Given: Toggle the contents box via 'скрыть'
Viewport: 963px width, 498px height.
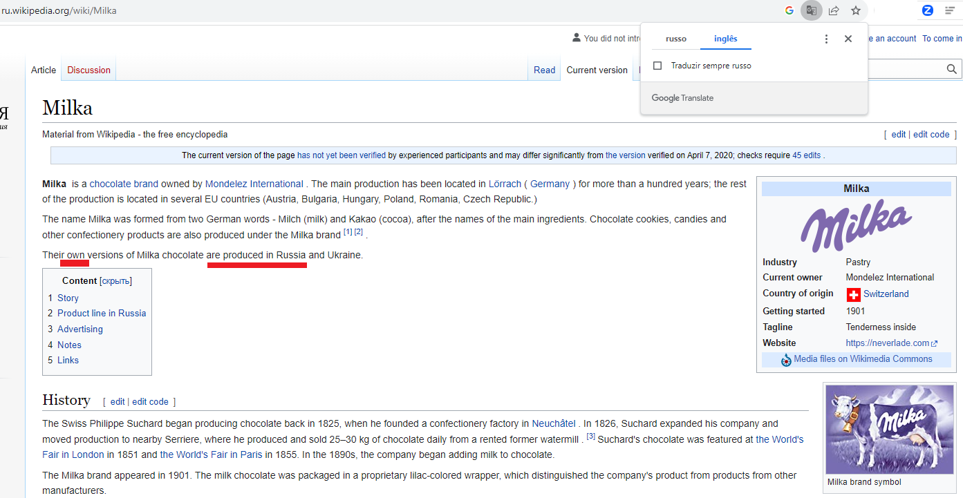Looking at the screenshot, I should (115, 281).
